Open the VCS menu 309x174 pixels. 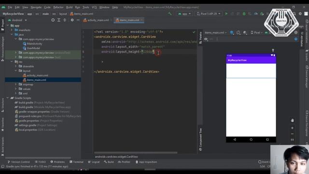[x=94, y=7]
